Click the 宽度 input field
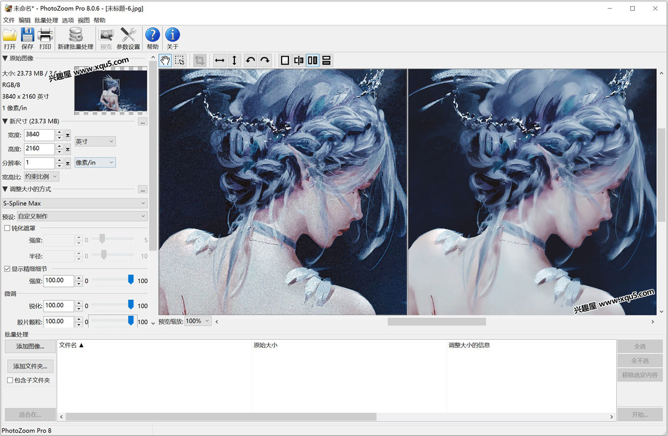Viewport: 668px width, 436px height. pyautogui.click(x=40, y=135)
